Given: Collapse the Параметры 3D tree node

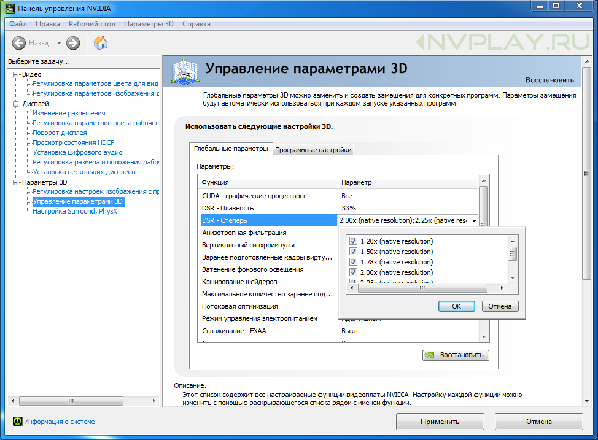Looking at the screenshot, I should [15, 182].
